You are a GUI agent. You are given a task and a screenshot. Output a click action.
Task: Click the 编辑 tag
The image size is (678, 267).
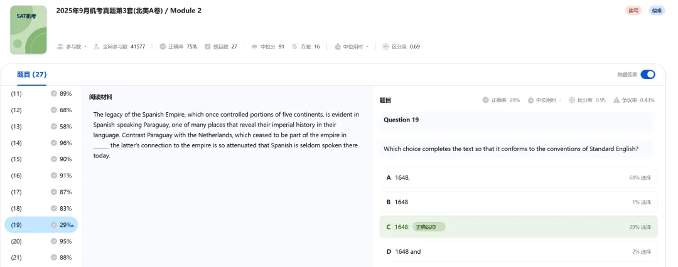point(657,11)
